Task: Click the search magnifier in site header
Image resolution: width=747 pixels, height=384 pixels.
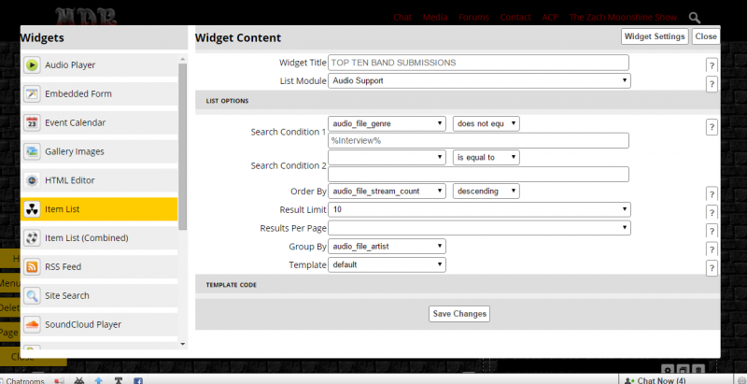Action: [x=695, y=18]
